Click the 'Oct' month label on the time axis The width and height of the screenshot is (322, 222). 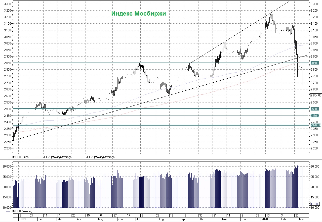coord(202,219)
